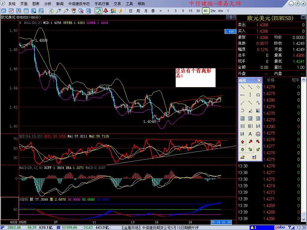Screen dimensions: 307x230
Task: Open the 帮助 menu
Action: click(x=142, y=4)
